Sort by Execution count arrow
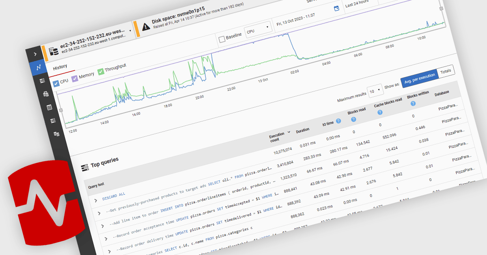The image size is (487, 255). coord(289,132)
